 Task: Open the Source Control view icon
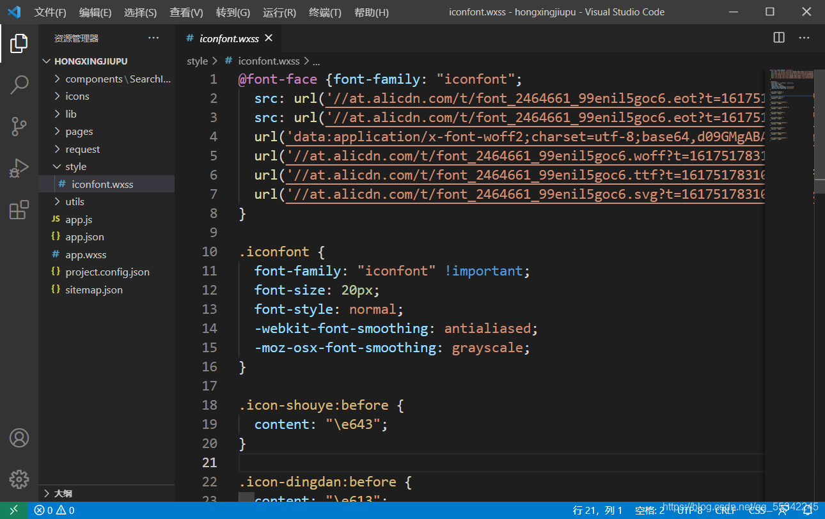[19, 127]
